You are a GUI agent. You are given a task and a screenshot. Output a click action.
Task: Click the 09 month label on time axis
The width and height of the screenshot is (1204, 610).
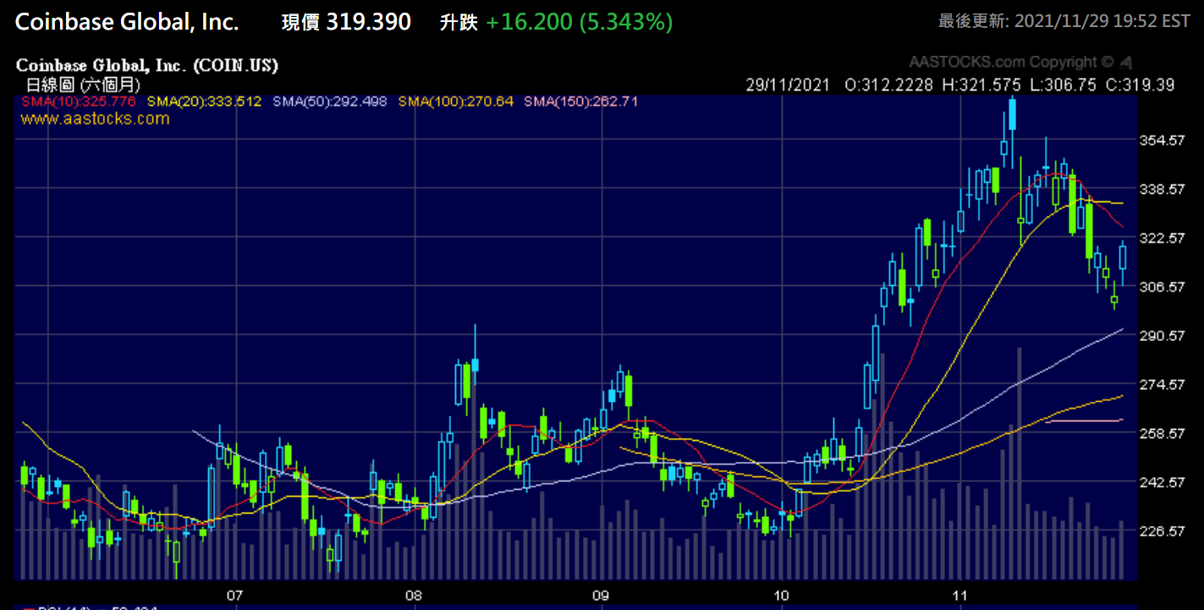tap(602, 596)
